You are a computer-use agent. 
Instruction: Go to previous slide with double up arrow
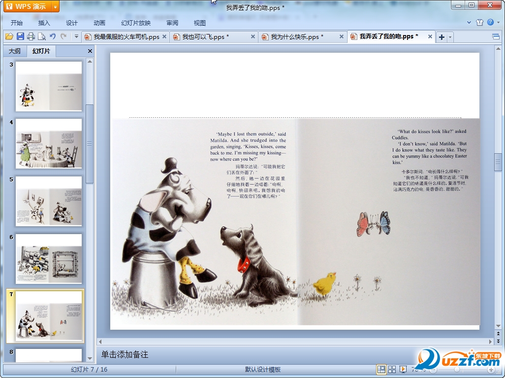(x=498, y=334)
